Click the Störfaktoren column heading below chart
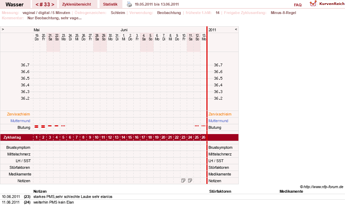The height and width of the screenshot is (212, 345). (x=220, y=191)
